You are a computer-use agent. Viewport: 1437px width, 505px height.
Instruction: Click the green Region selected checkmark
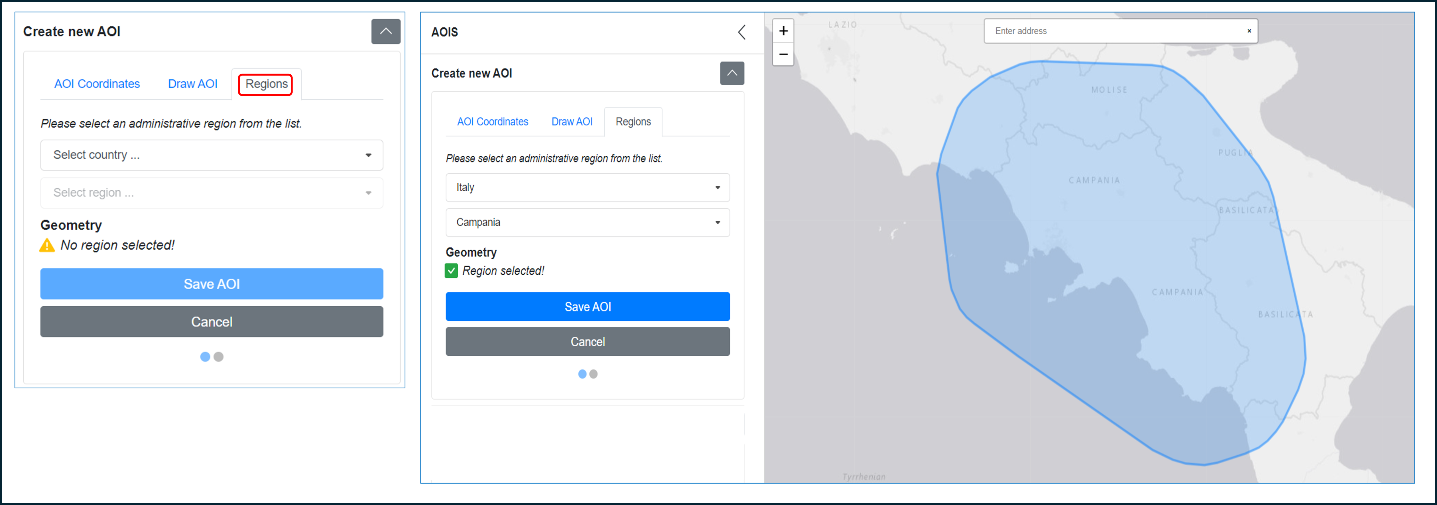[451, 271]
